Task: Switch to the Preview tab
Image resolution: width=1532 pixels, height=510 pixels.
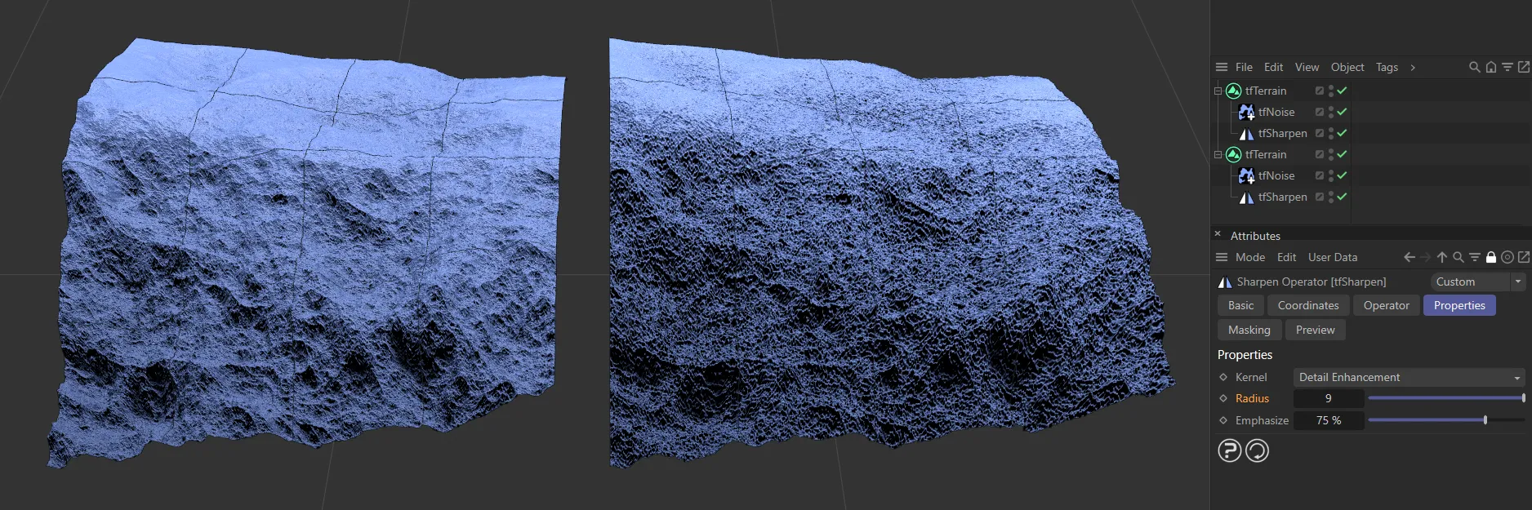Action: tap(1315, 330)
